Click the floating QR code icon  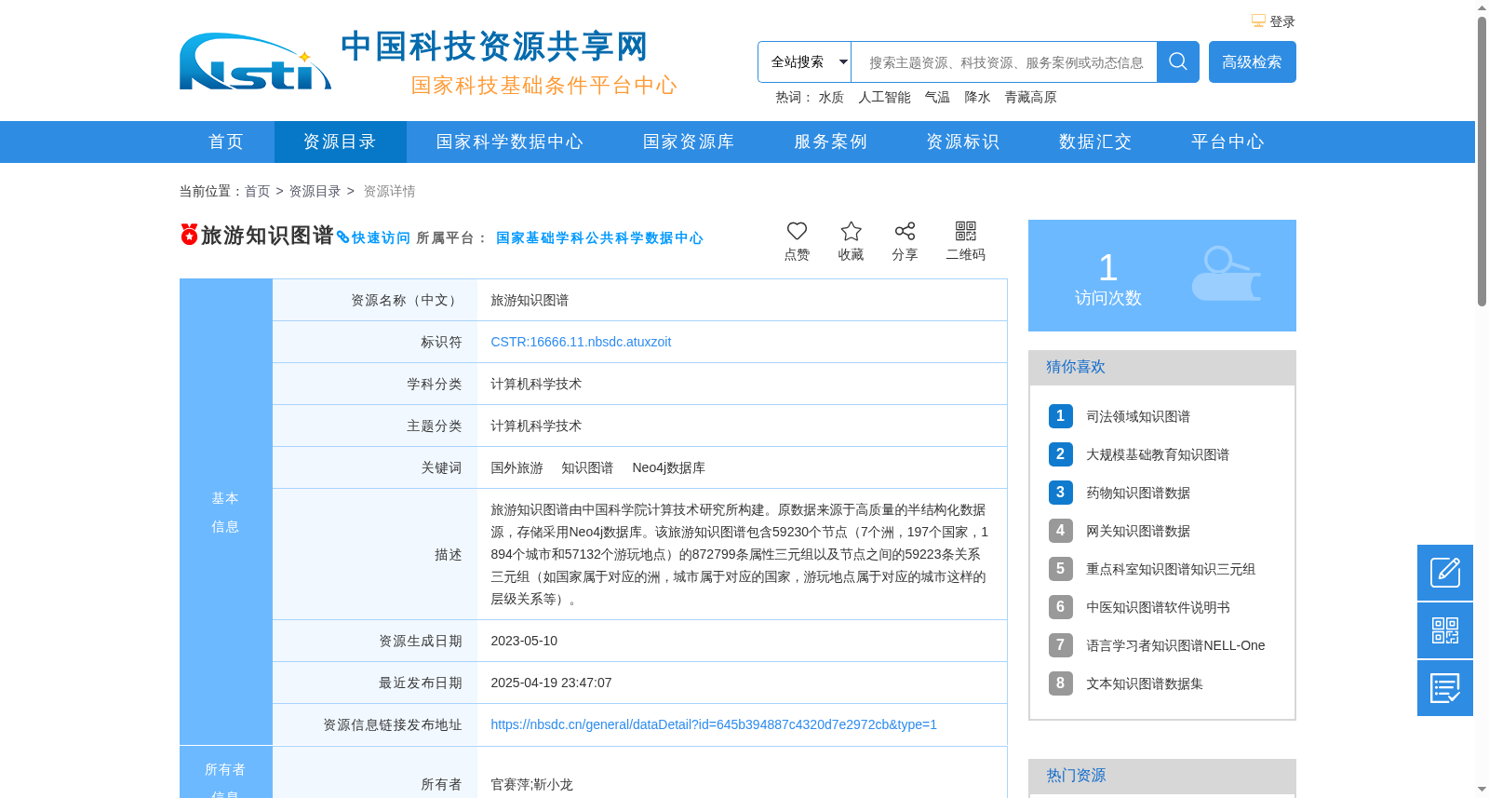(1445, 630)
